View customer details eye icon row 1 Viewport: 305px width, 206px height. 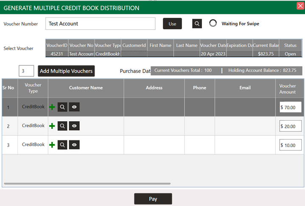tap(74, 107)
